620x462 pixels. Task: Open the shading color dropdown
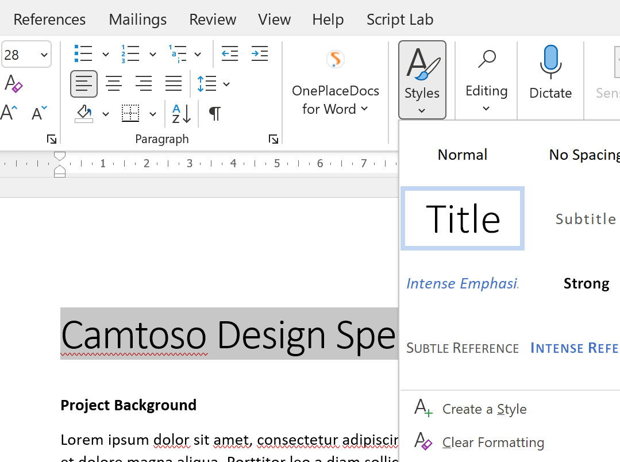coord(105,114)
